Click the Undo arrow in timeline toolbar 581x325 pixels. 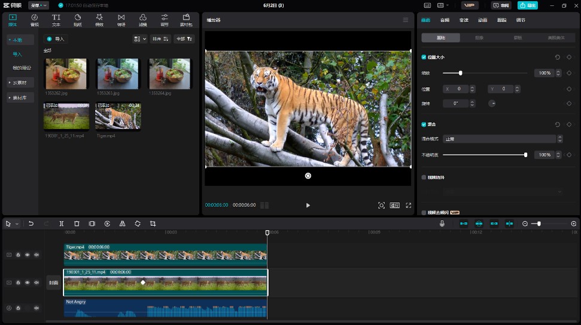point(31,223)
